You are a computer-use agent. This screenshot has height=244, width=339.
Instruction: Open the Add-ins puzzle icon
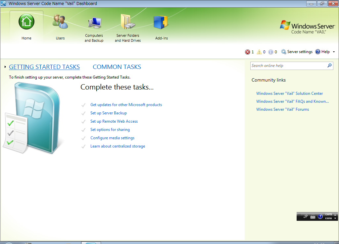tap(161, 23)
